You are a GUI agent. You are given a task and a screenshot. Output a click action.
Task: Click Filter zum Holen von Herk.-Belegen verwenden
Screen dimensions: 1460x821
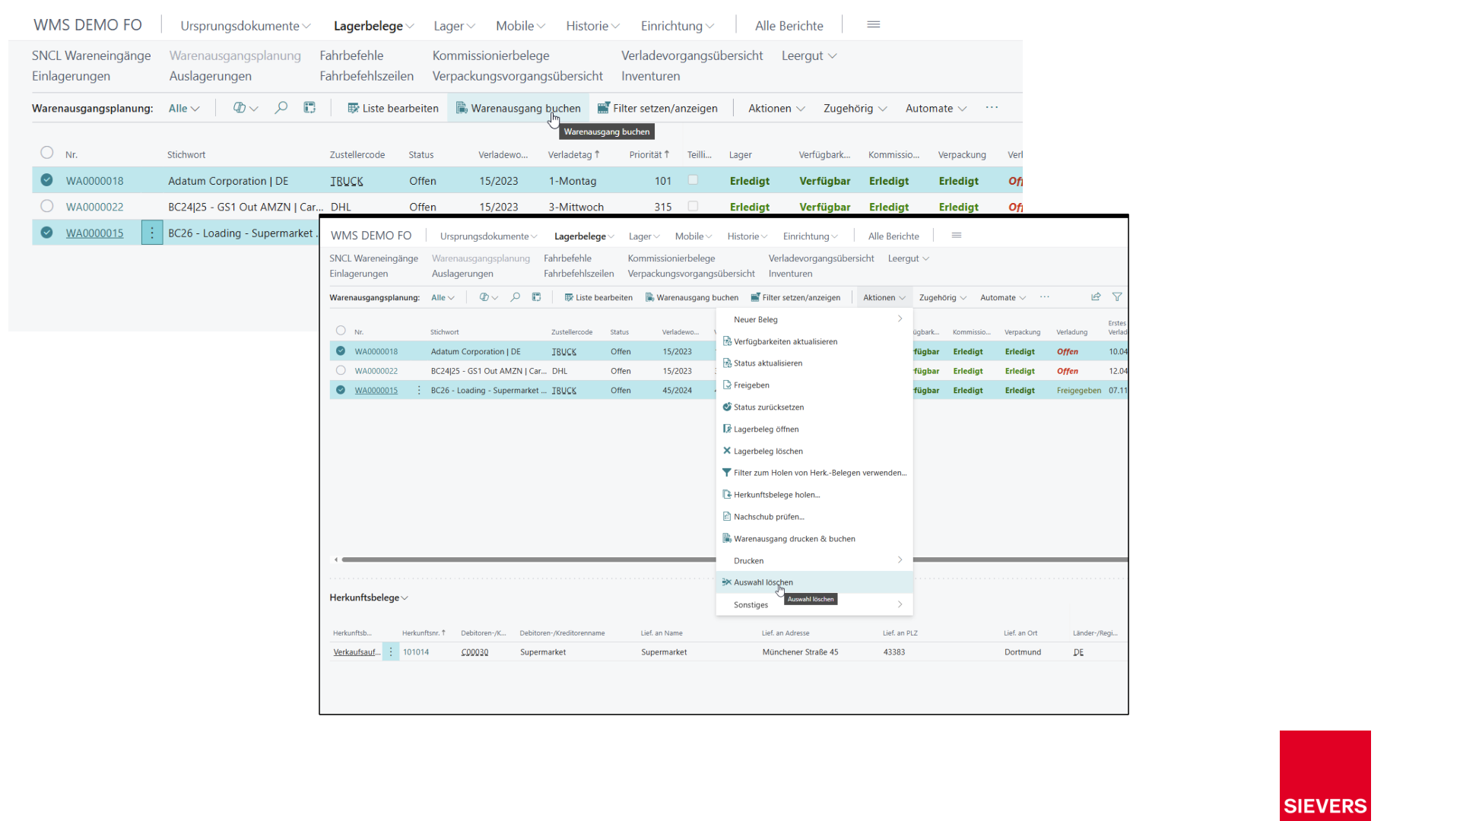click(820, 473)
